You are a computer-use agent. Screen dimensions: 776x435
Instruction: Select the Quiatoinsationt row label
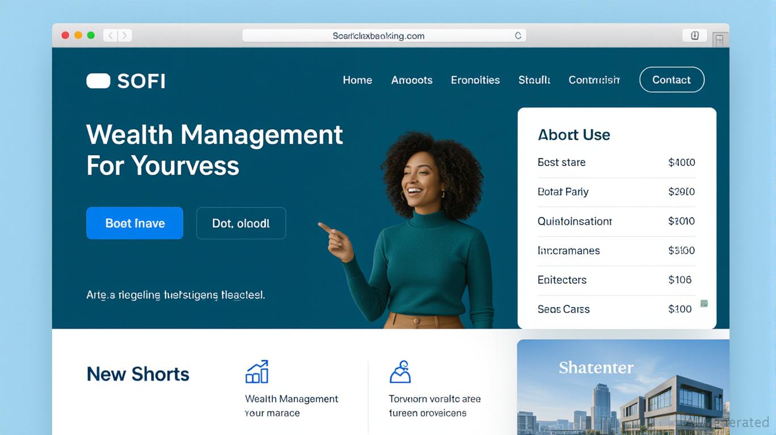[575, 221]
